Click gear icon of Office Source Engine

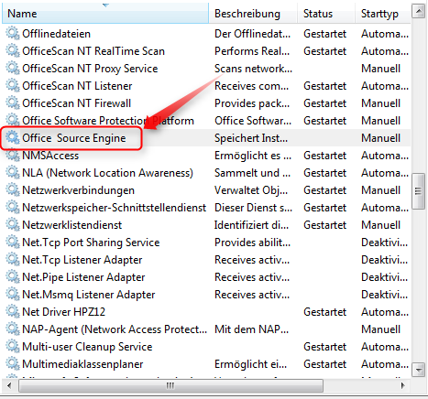click(x=13, y=137)
